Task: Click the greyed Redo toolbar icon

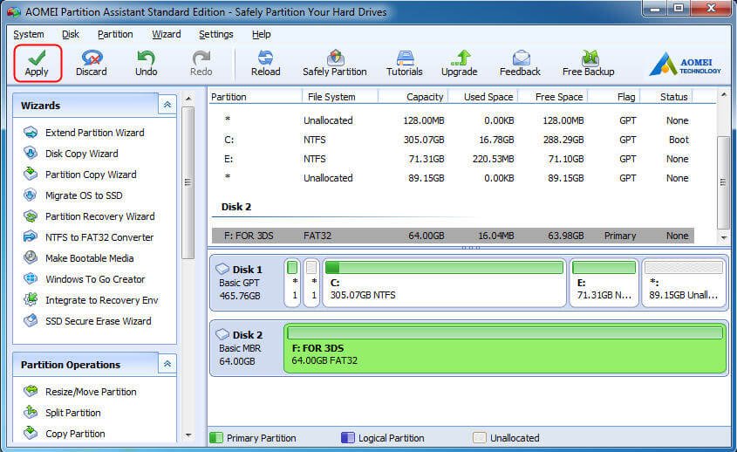Action: (201, 64)
